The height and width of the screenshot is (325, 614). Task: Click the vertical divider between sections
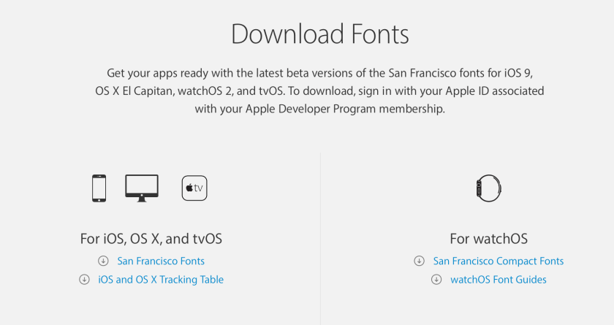click(x=320, y=234)
